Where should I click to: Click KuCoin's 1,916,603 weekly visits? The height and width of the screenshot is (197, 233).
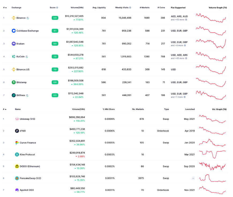point(126,57)
